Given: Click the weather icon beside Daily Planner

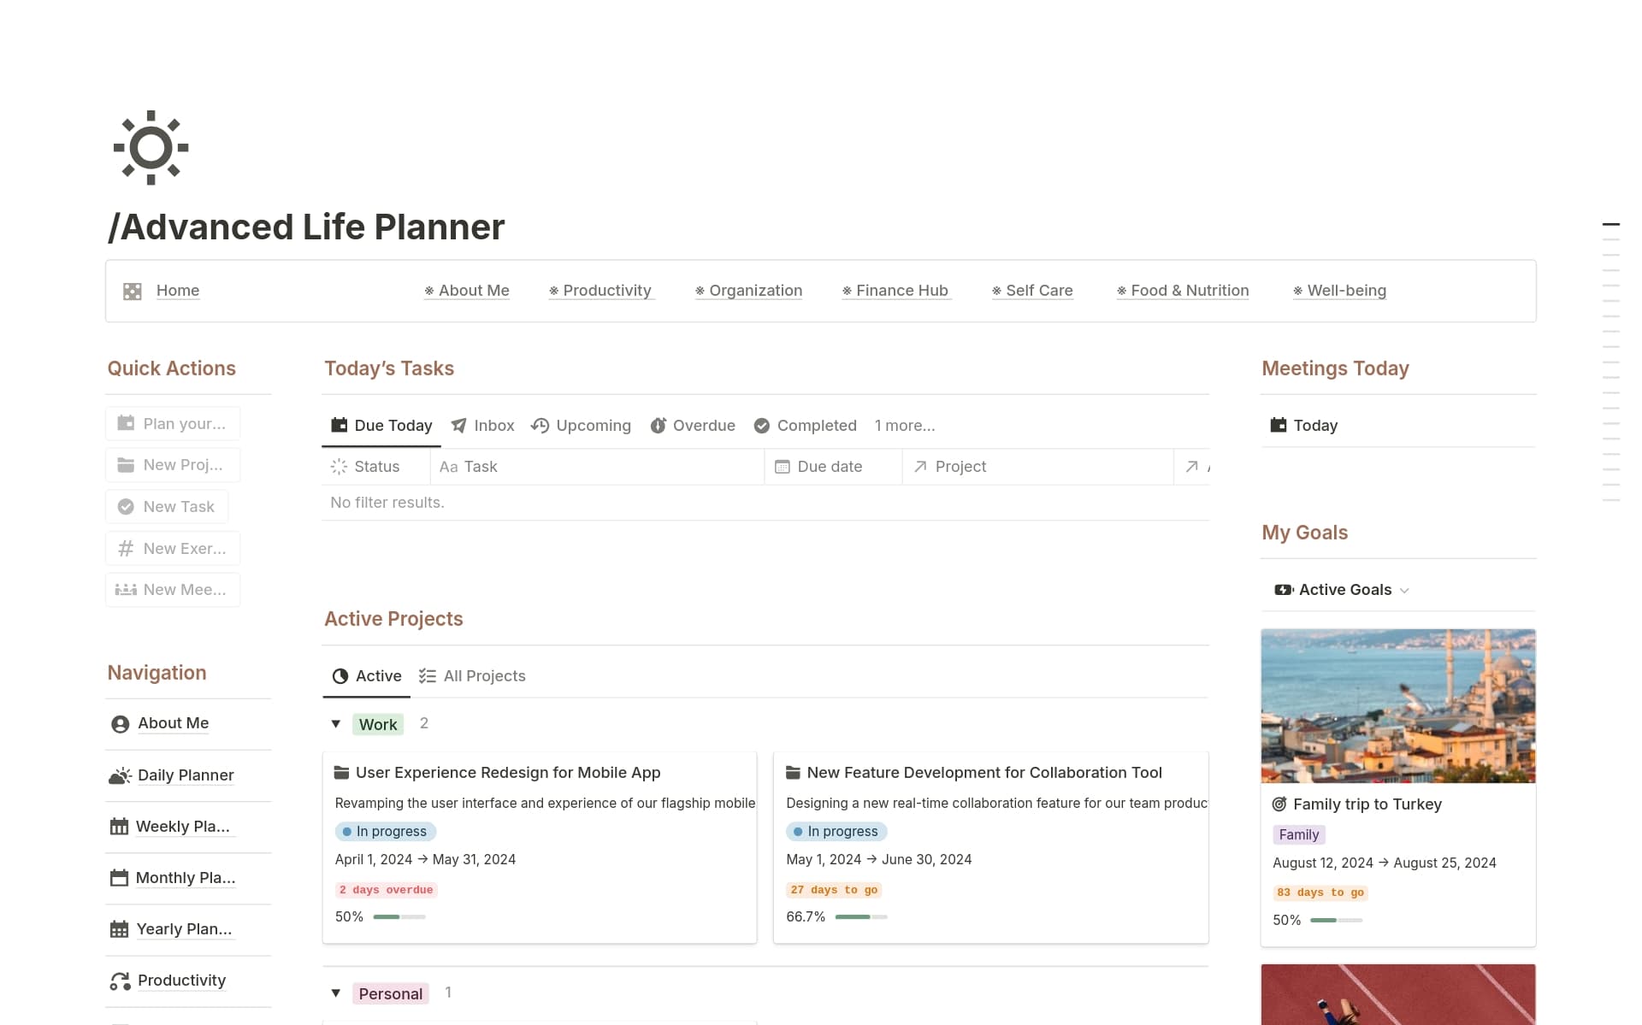Looking at the screenshot, I should (119, 775).
